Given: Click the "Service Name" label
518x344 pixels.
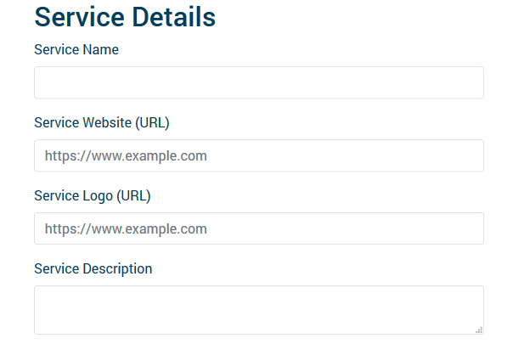Looking at the screenshot, I should pyautogui.click(x=76, y=50).
